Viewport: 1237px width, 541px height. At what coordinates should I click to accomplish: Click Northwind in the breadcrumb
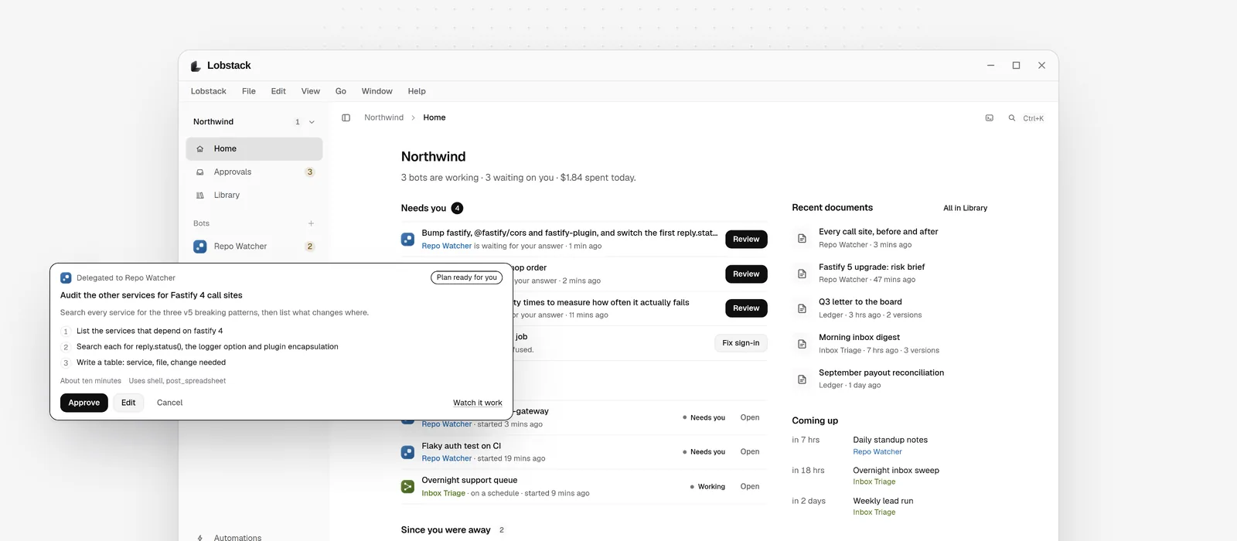point(383,117)
